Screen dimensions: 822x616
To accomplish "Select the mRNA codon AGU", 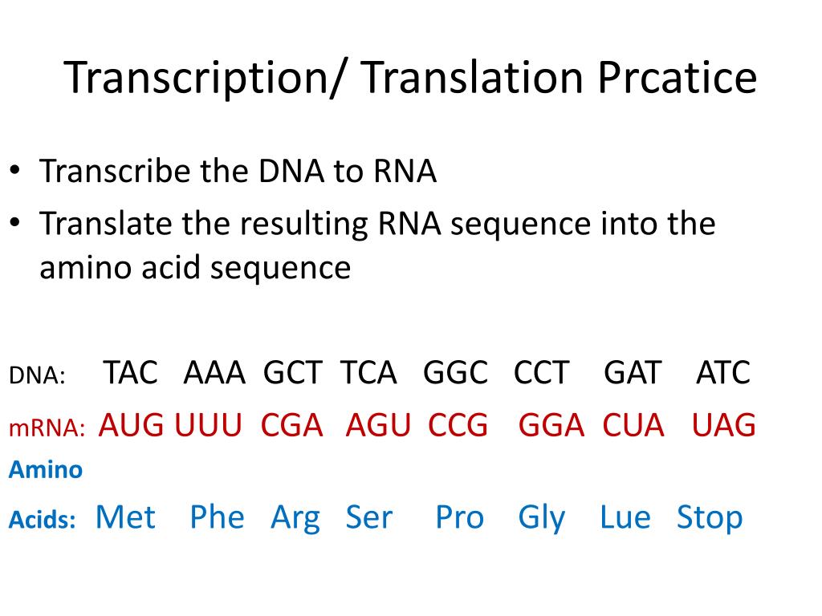I will pos(378,425).
